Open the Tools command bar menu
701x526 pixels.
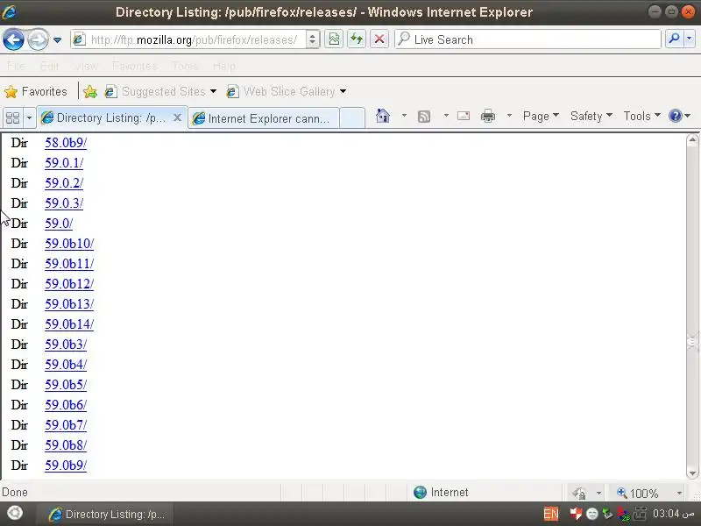pos(642,117)
